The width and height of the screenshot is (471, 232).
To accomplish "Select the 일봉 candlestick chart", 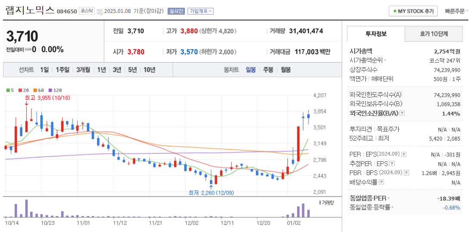I will coord(251,70).
